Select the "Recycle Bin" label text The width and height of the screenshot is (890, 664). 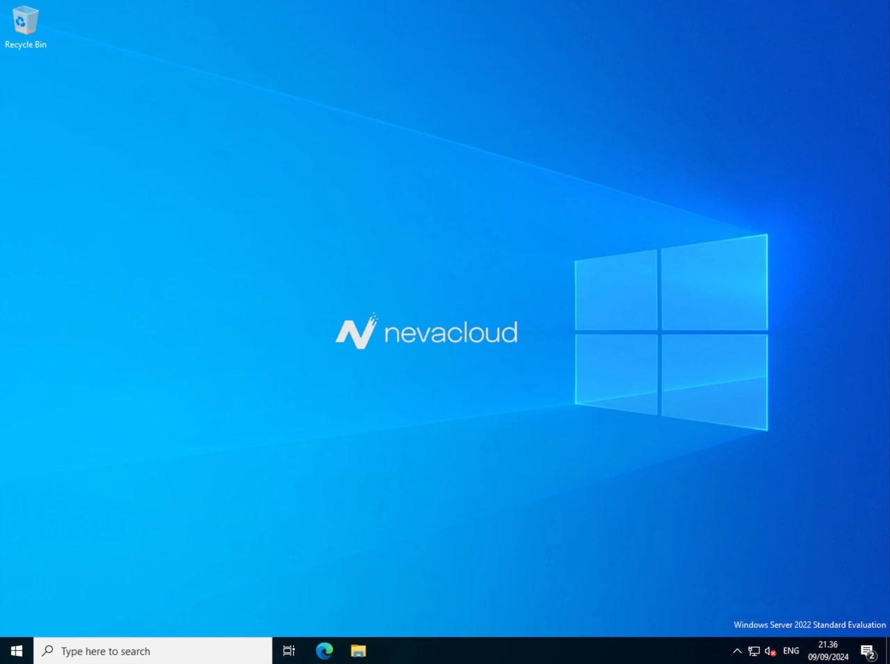pyautogui.click(x=26, y=44)
